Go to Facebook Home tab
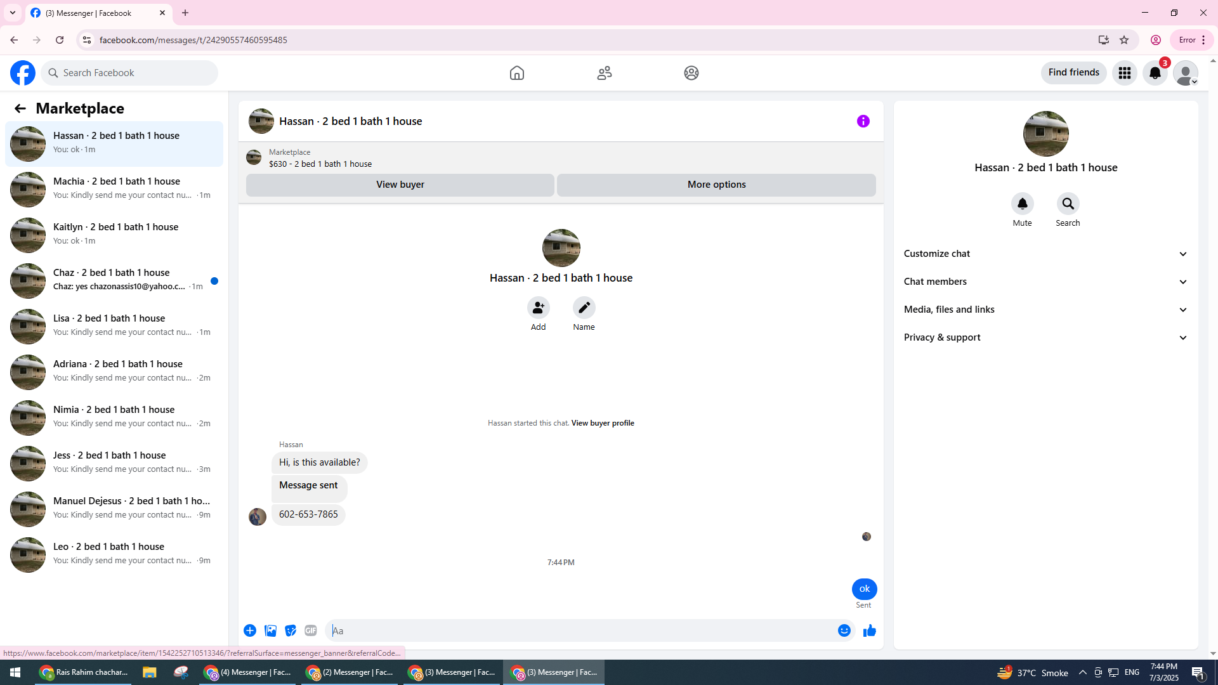The height and width of the screenshot is (685, 1218). tap(516, 73)
